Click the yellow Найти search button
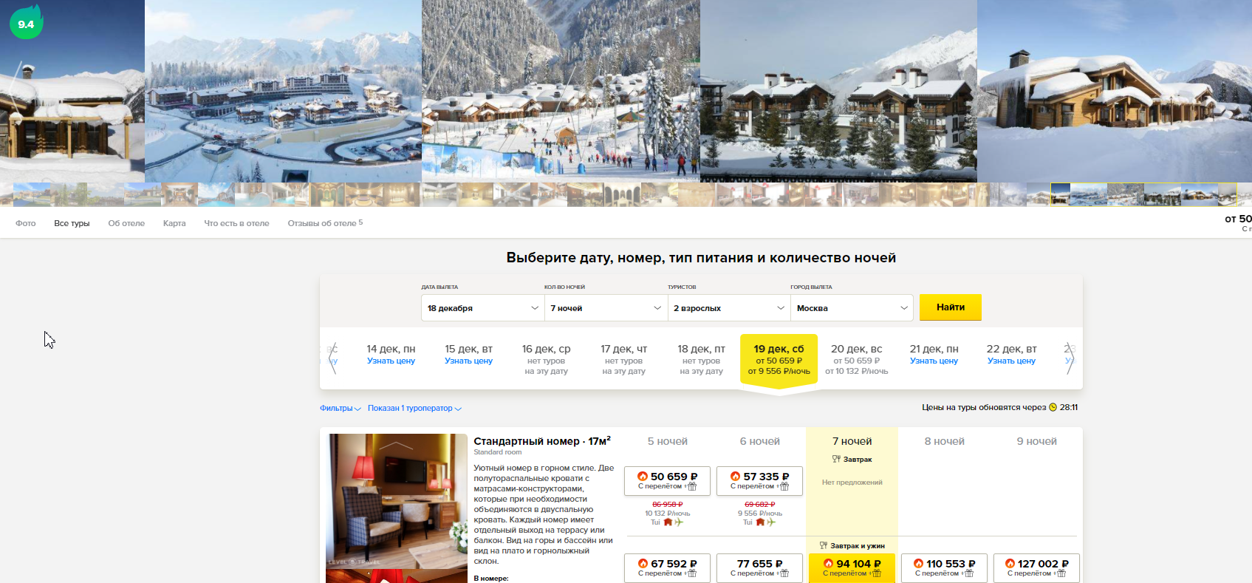1252x583 pixels. (951, 307)
